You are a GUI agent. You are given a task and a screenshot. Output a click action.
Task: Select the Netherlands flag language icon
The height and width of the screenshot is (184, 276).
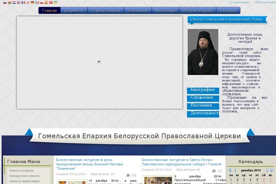point(14,2)
